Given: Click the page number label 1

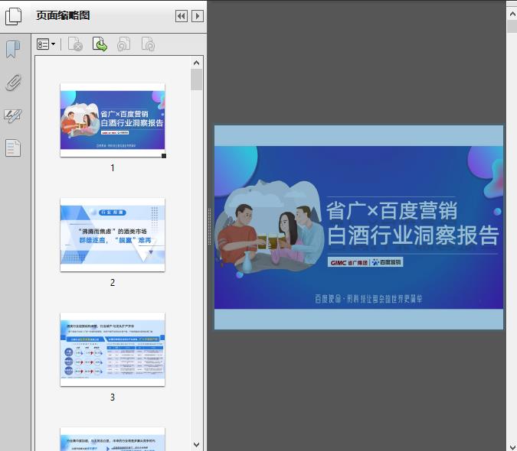Looking at the screenshot, I should (x=113, y=168).
